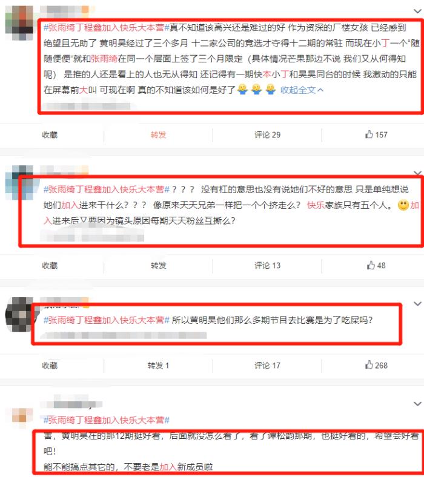Image resolution: width=424 pixels, height=477 pixels.
Task: Open the third post's options chevron
Action: [417, 304]
